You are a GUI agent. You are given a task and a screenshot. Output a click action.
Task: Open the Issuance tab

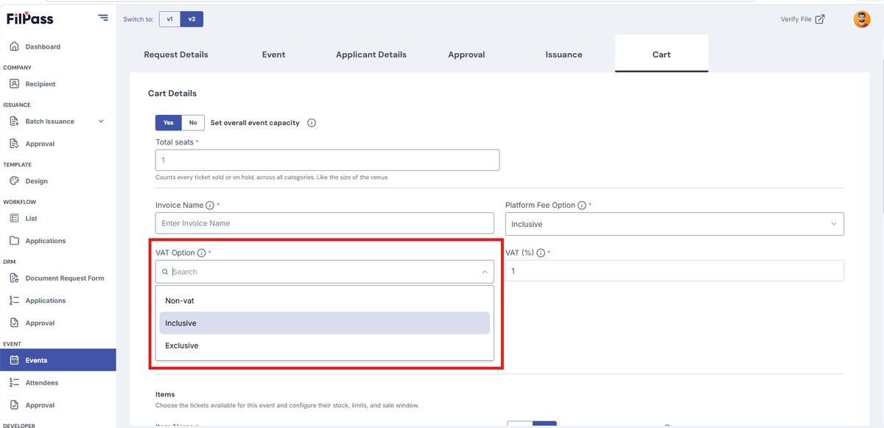point(564,55)
